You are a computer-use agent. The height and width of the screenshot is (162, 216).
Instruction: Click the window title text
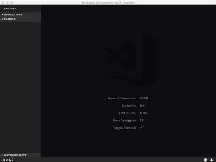coord(108,3)
